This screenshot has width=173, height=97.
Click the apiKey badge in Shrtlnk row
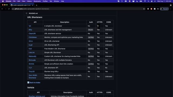[91, 64]
